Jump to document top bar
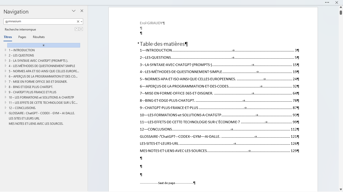Image resolution: width=343 pixels, height=192 pixels. [x=44, y=45]
